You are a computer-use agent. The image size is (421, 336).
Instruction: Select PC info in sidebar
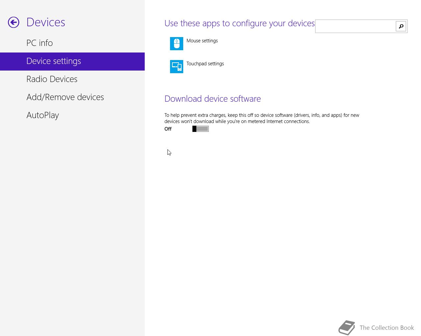72,43
